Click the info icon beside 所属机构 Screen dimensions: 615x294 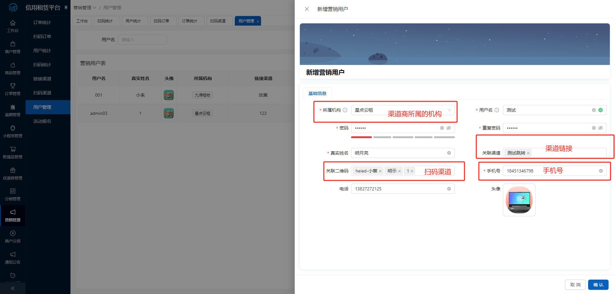tap(345, 110)
